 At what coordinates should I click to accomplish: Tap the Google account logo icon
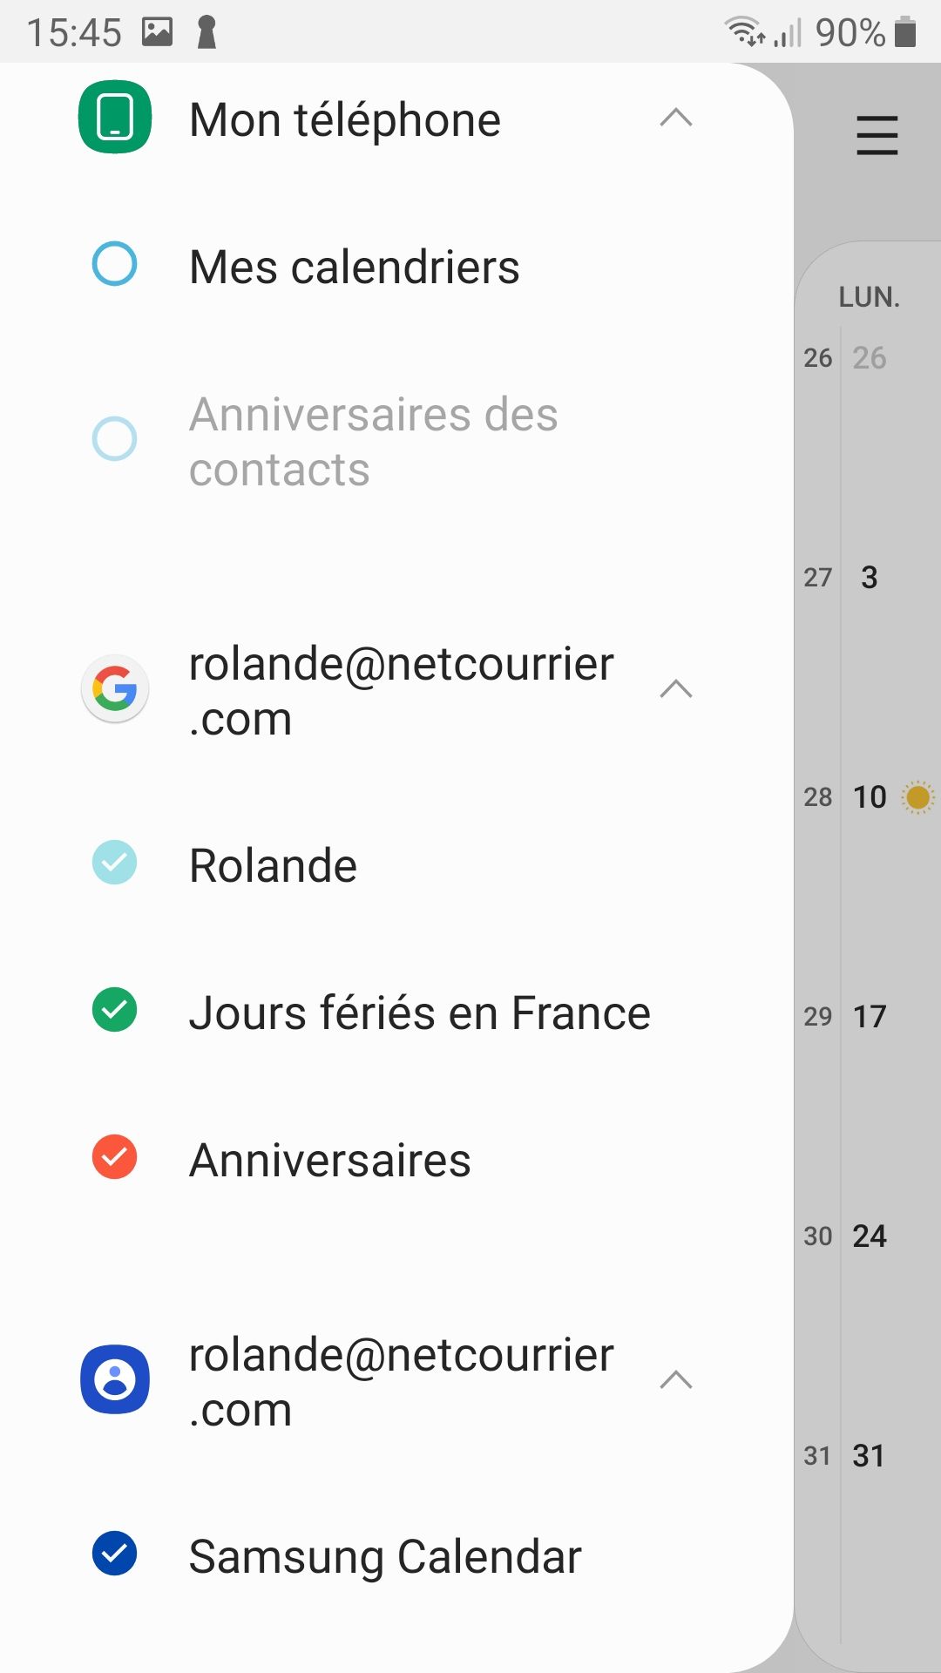pos(115,688)
